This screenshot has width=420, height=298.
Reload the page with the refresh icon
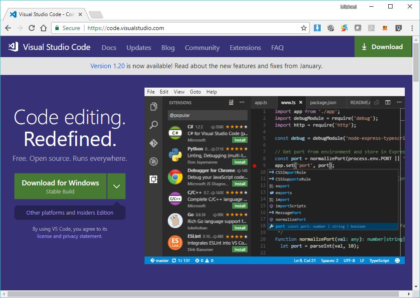(x=32, y=28)
